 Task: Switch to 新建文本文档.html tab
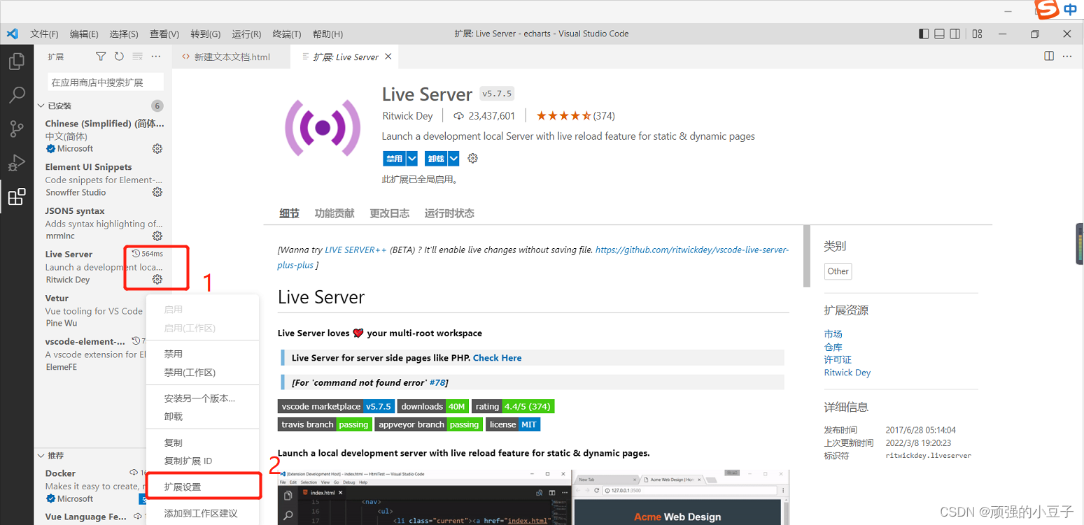231,57
